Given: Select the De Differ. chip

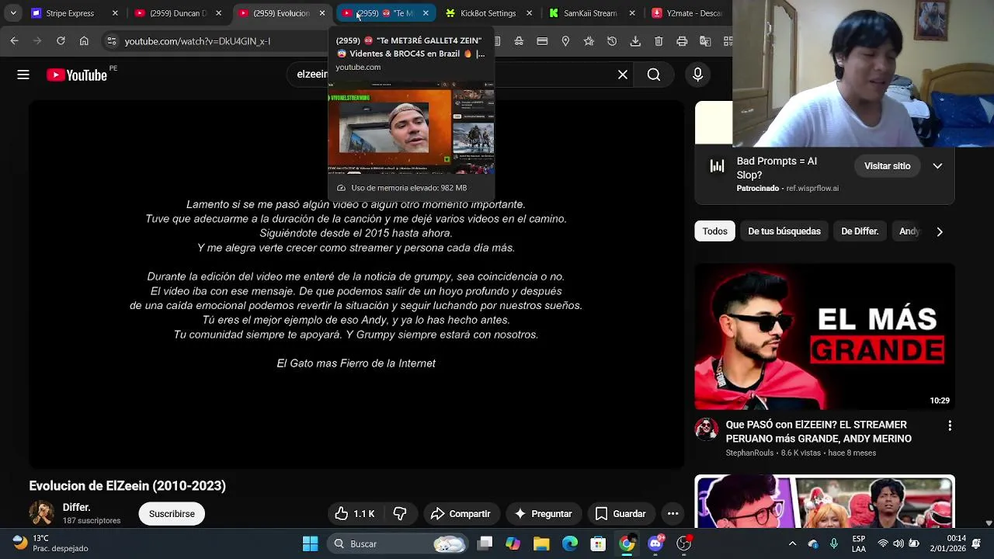Looking at the screenshot, I should [860, 231].
